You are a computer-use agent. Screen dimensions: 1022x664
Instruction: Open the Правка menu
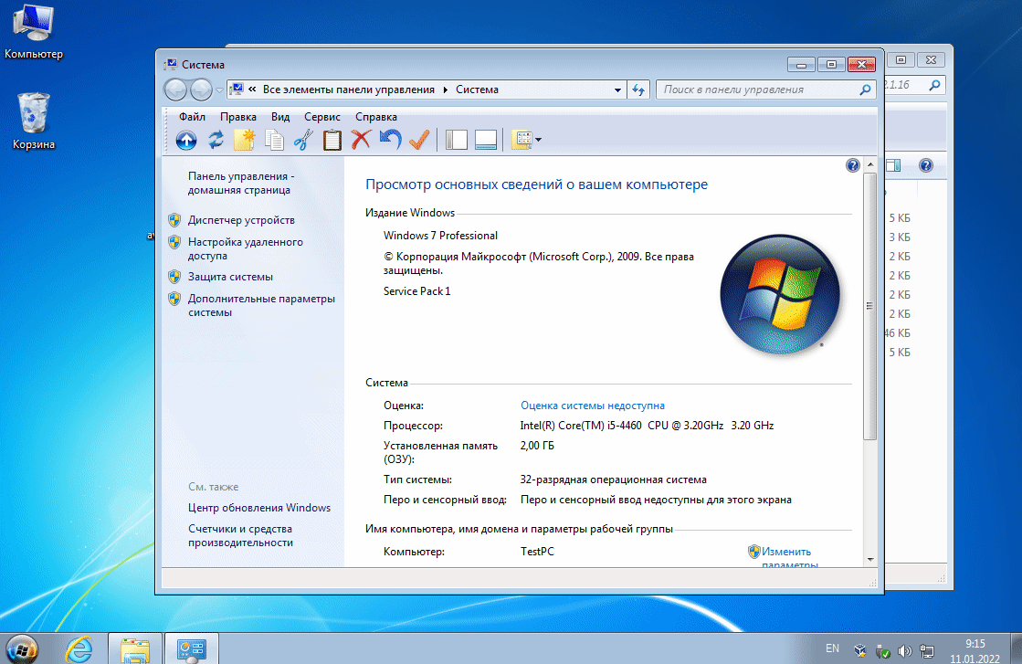click(x=237, y=117)
